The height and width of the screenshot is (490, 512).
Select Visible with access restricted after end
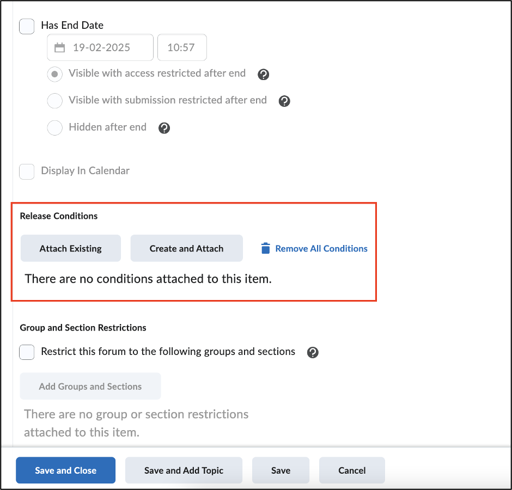click(55, 74)
